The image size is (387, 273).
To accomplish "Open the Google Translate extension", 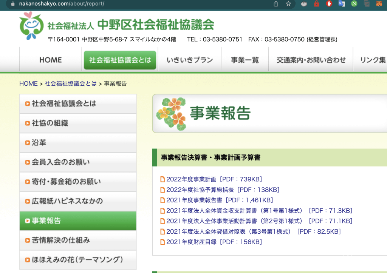I will (x=341, y=4).
